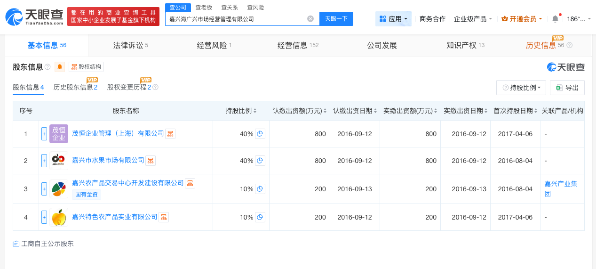The height and width of the screenshot is (269, 596).
Task: Click the 茂恒企业 purple logo thumbnail
Action: tap(59, 134)
